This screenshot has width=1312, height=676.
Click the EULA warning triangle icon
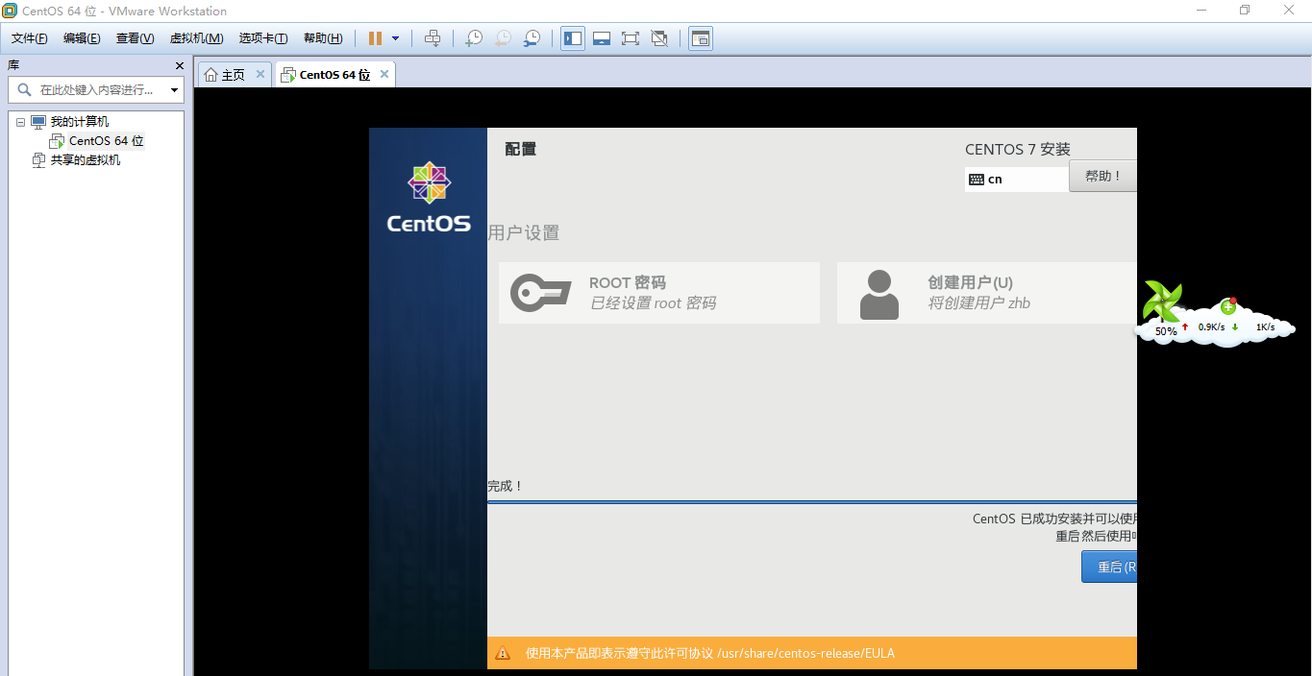503,653
